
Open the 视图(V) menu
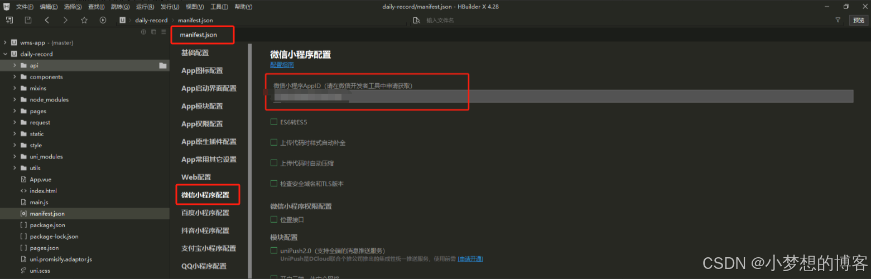point(195,7)
